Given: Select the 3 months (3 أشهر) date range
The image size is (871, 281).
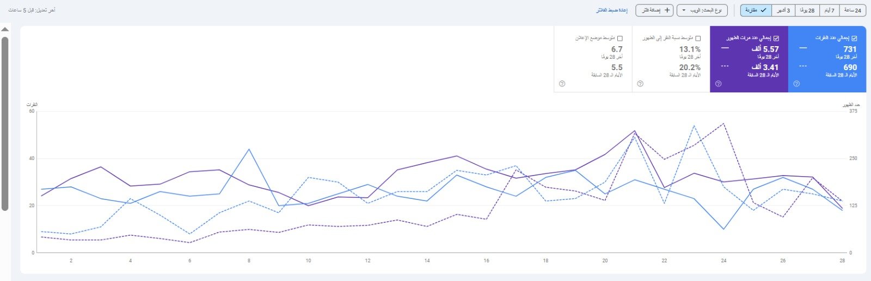Looking at the screenshot, I should click(784, 10).
